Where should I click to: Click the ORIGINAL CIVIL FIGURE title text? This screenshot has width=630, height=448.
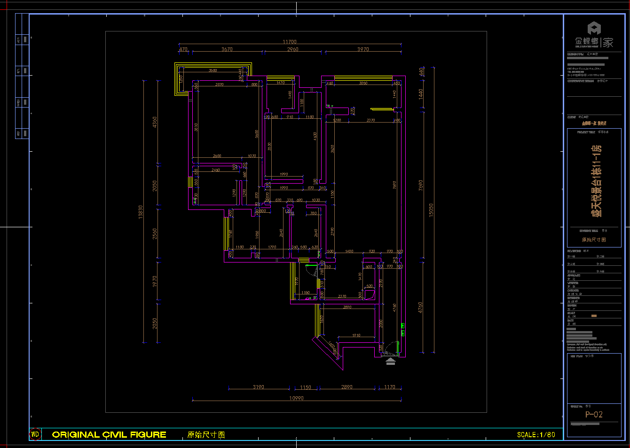109,435
